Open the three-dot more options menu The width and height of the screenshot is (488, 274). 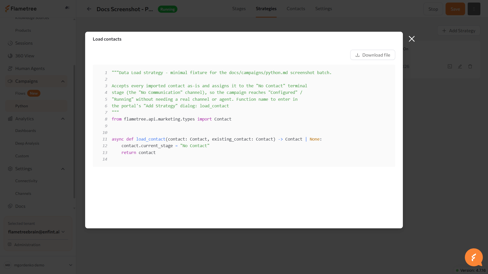(x=474, y=9)
